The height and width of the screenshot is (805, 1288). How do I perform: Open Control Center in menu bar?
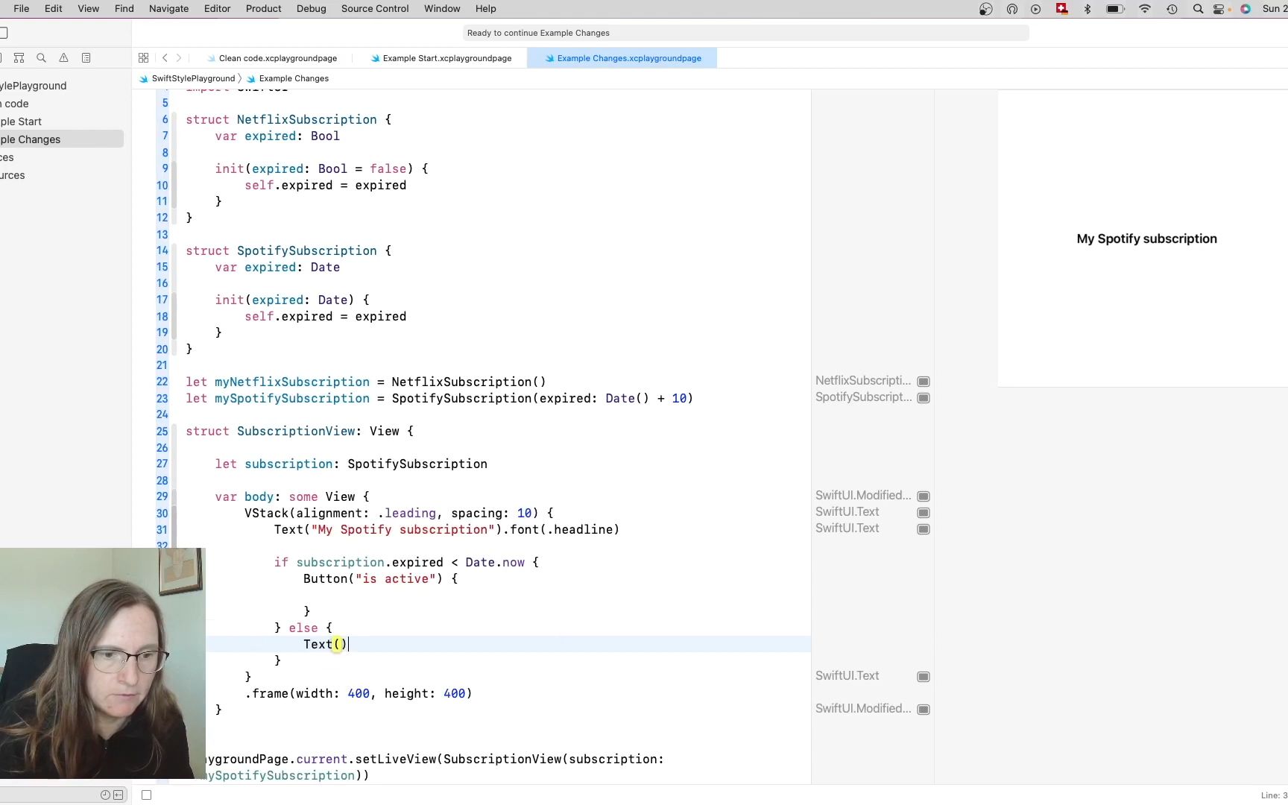point(1219,9)
